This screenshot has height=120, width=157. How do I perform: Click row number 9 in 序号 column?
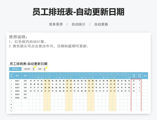coord(11,108)
